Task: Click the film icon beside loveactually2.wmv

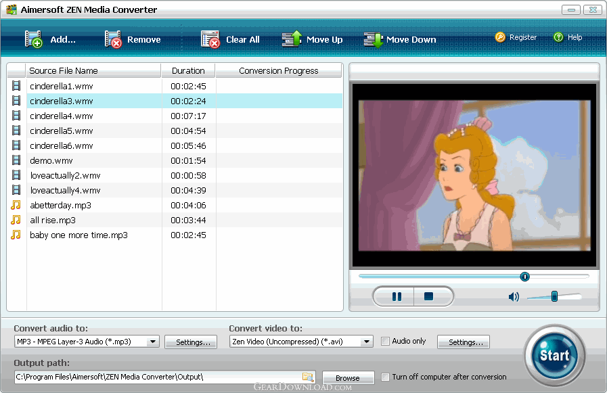Action: pyautogui.click(x=16, y=175)
